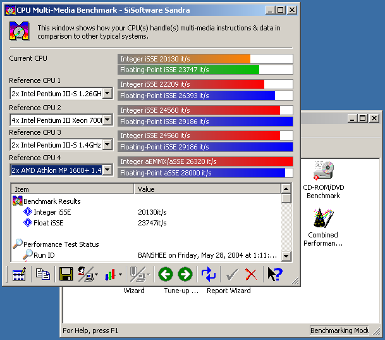The width and height of the screenshot is (385, 340).
Task: Click the Multi-Media Benchmark logo icon
Action: 19,31
